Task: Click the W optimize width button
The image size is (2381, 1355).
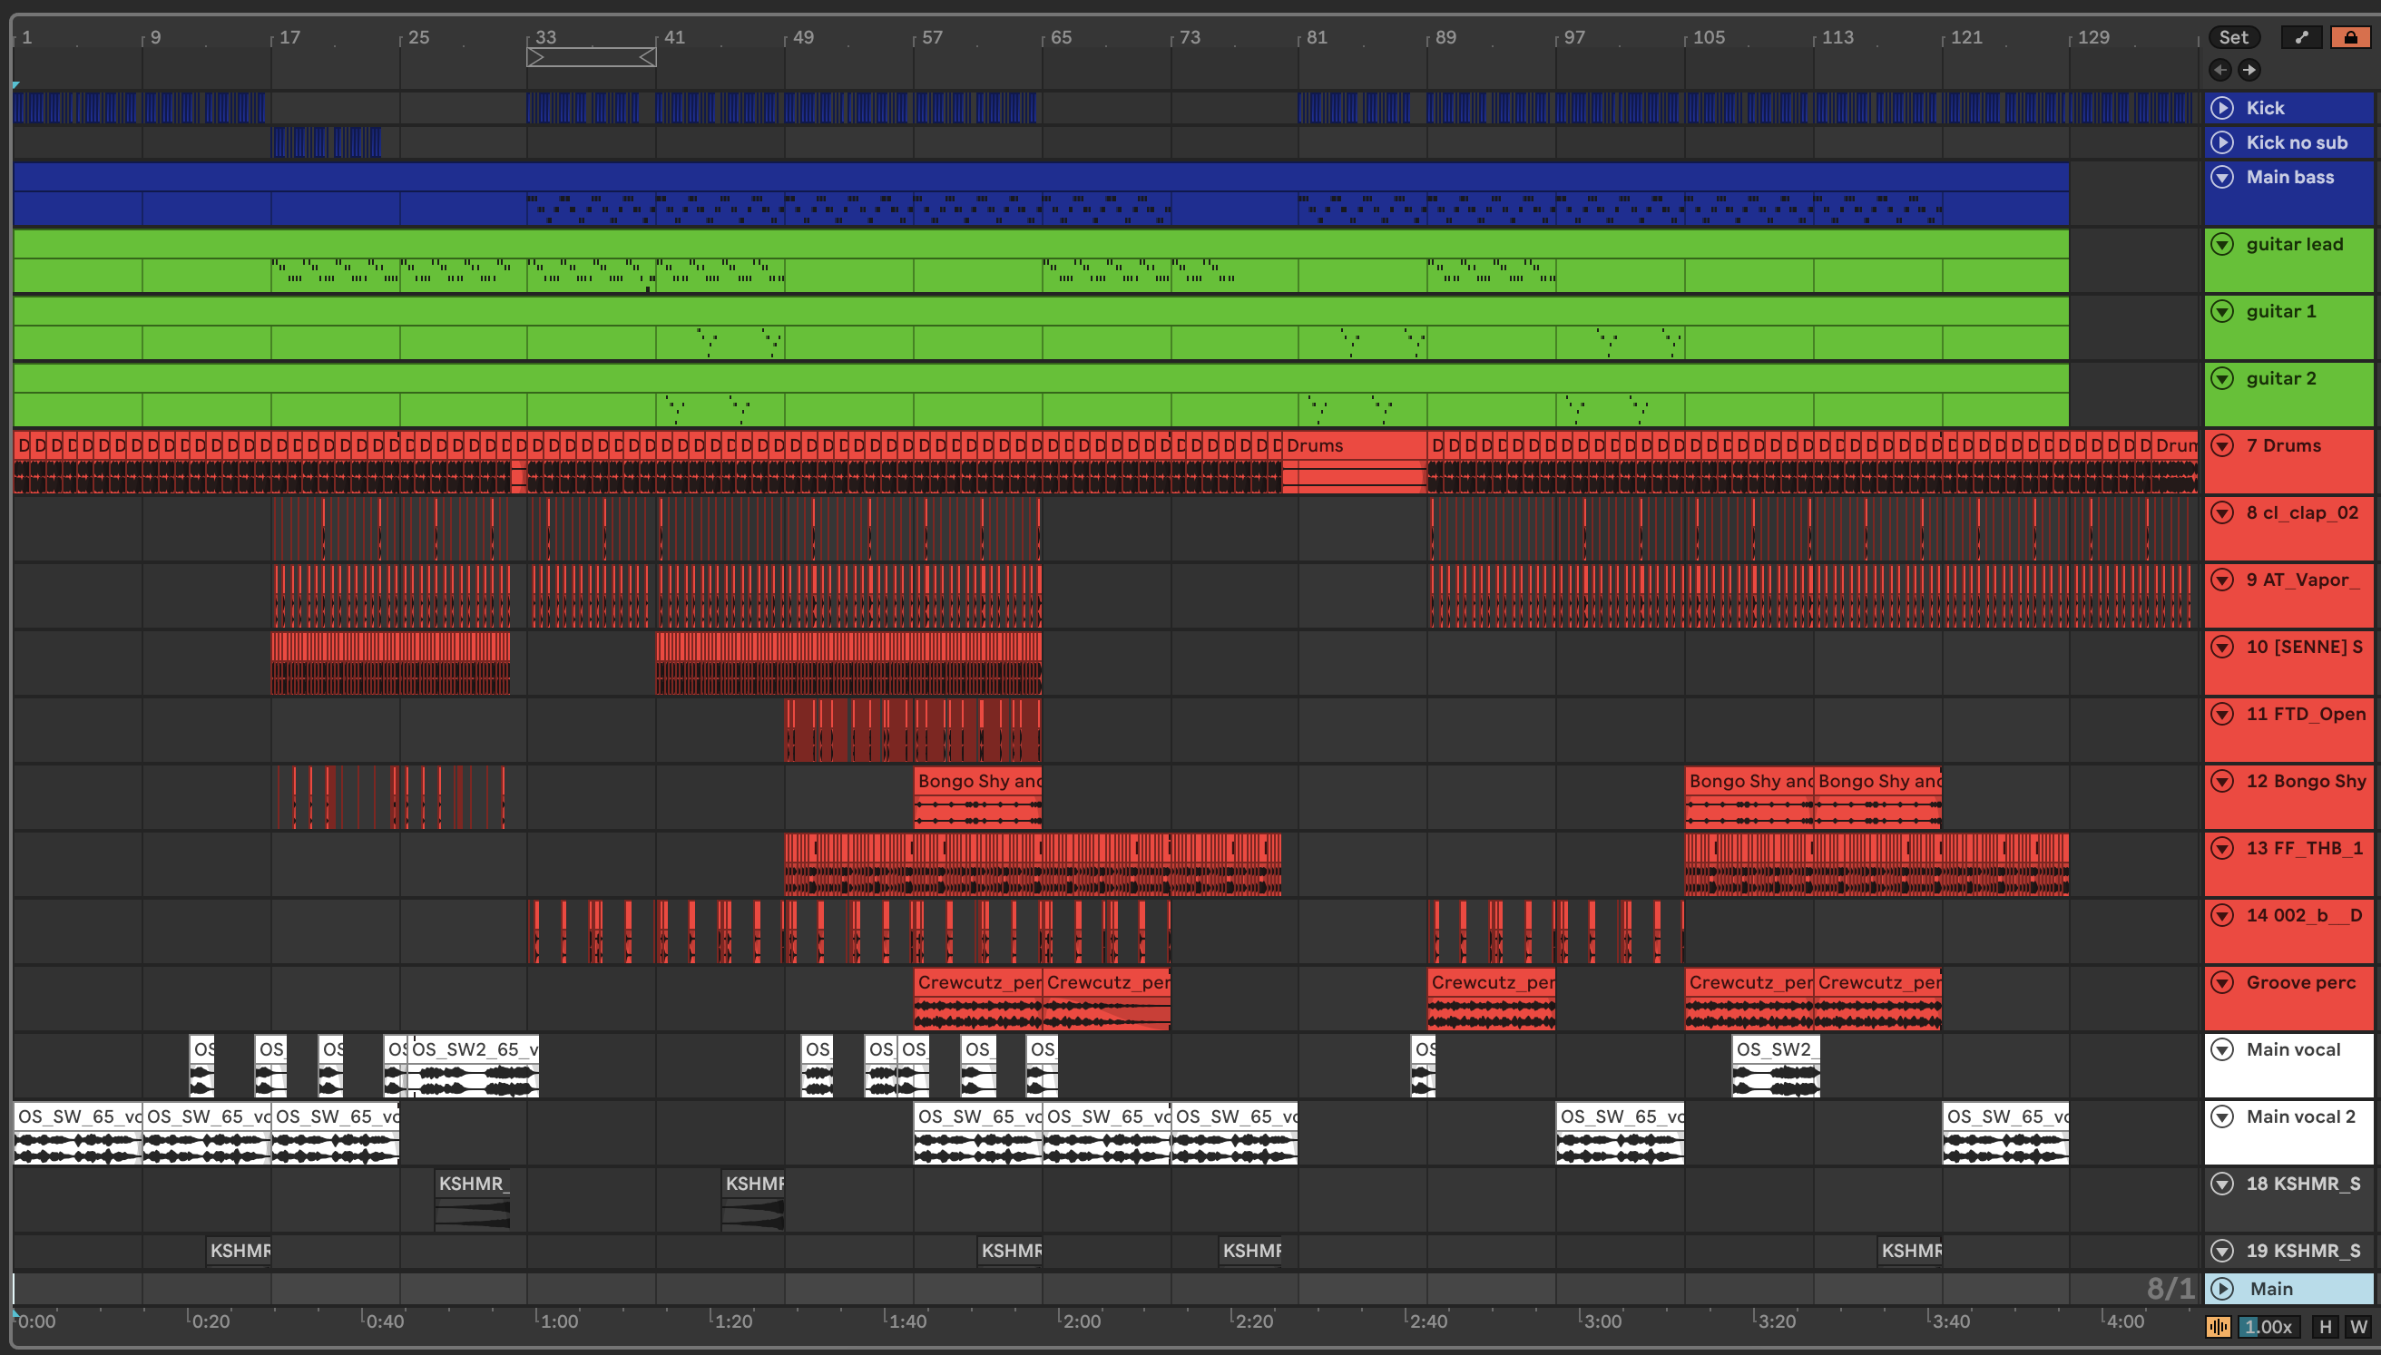Action: pos(2357,1326)
